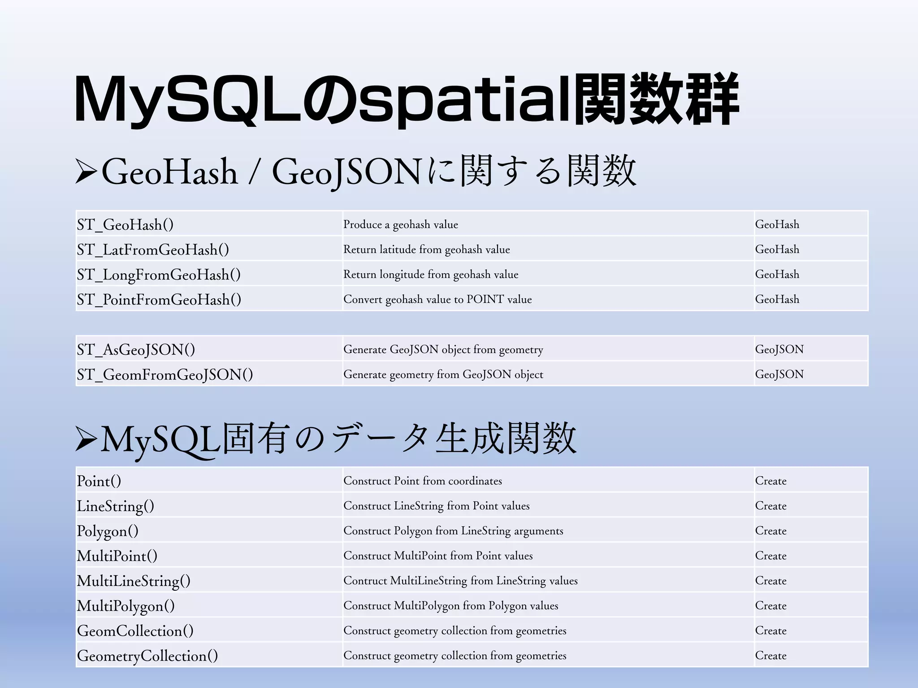
Task: Click the MultiLineString() cell
Action: [209, 580]
